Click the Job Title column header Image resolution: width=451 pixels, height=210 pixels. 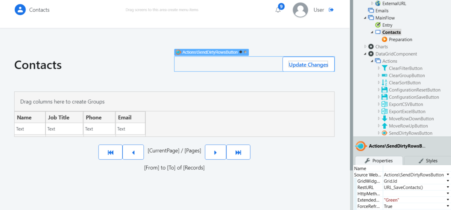pos(64,117)
